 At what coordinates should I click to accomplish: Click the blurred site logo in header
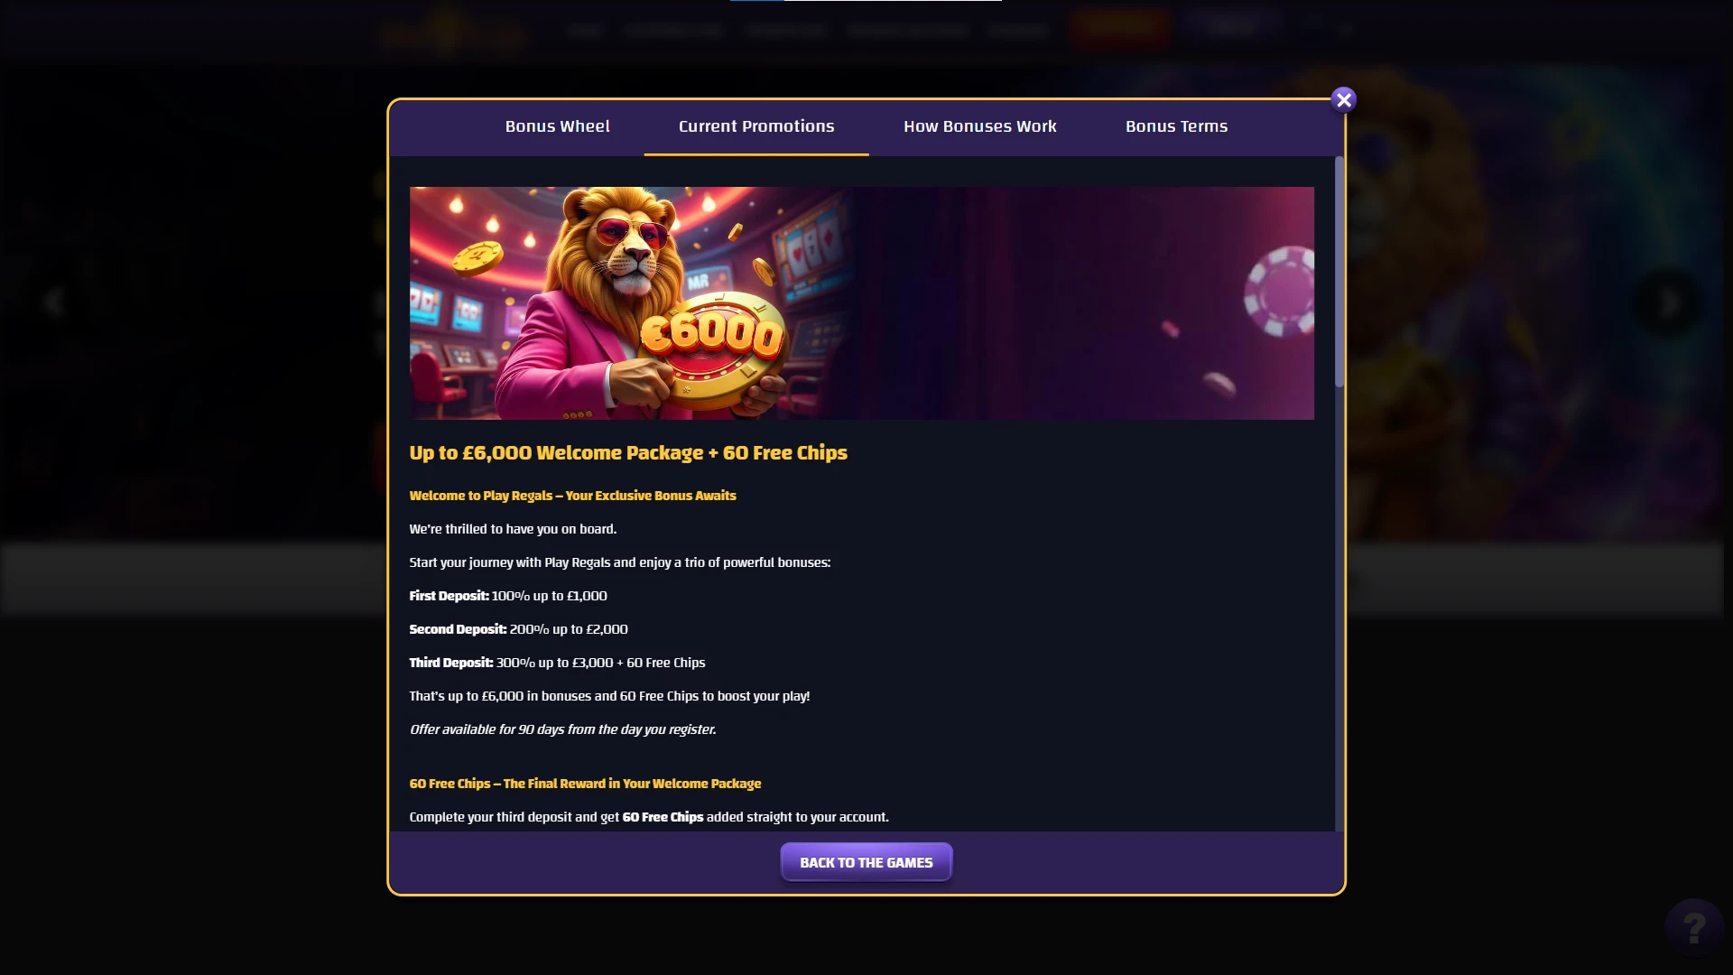click(453, 32)
